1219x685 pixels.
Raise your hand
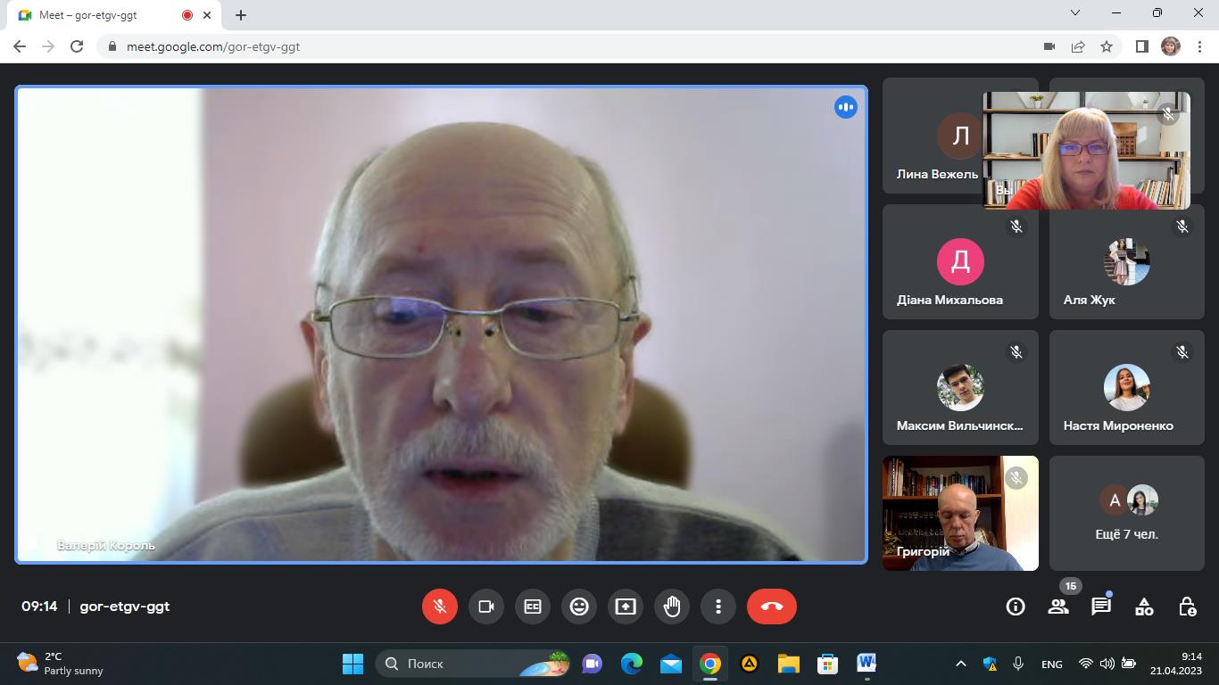point(672,607)
